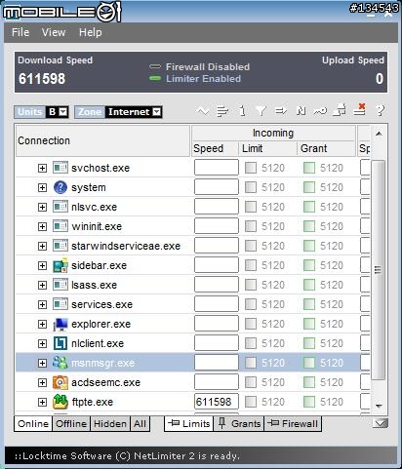Open help with the question mark icon

[380, 110]
